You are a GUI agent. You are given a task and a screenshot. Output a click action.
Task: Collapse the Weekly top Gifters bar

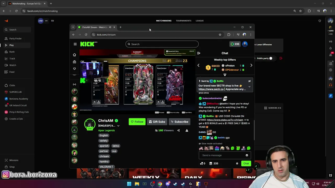point(225,75)
